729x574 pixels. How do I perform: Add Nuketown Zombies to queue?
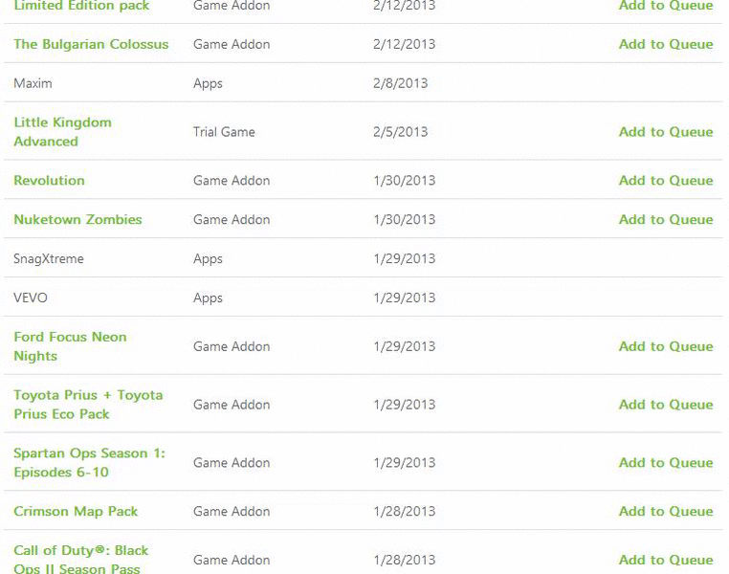665,219
